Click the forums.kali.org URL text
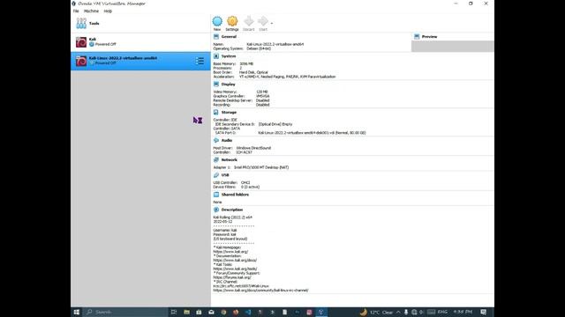 [x=232, y=277]
